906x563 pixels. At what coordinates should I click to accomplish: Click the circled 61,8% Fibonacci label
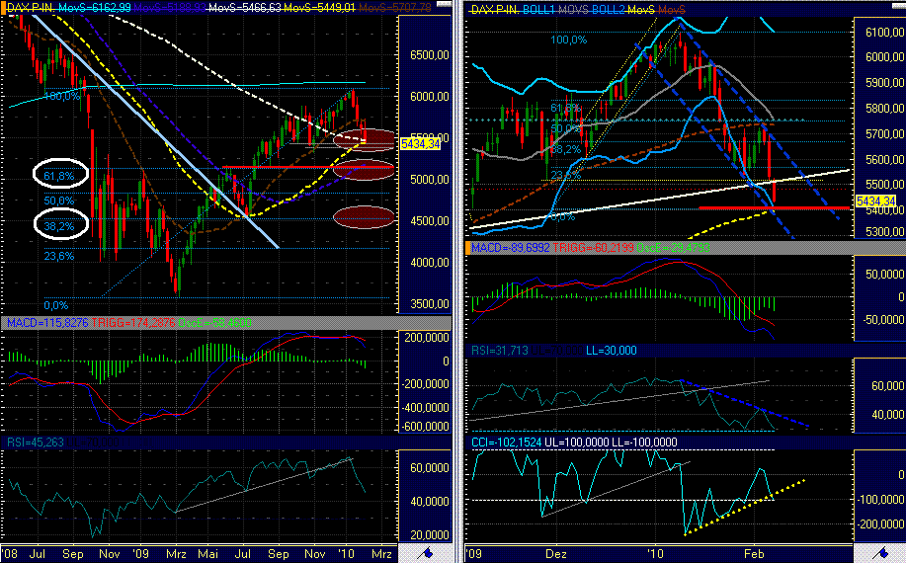pyautogui.click(x=59, y=176)
